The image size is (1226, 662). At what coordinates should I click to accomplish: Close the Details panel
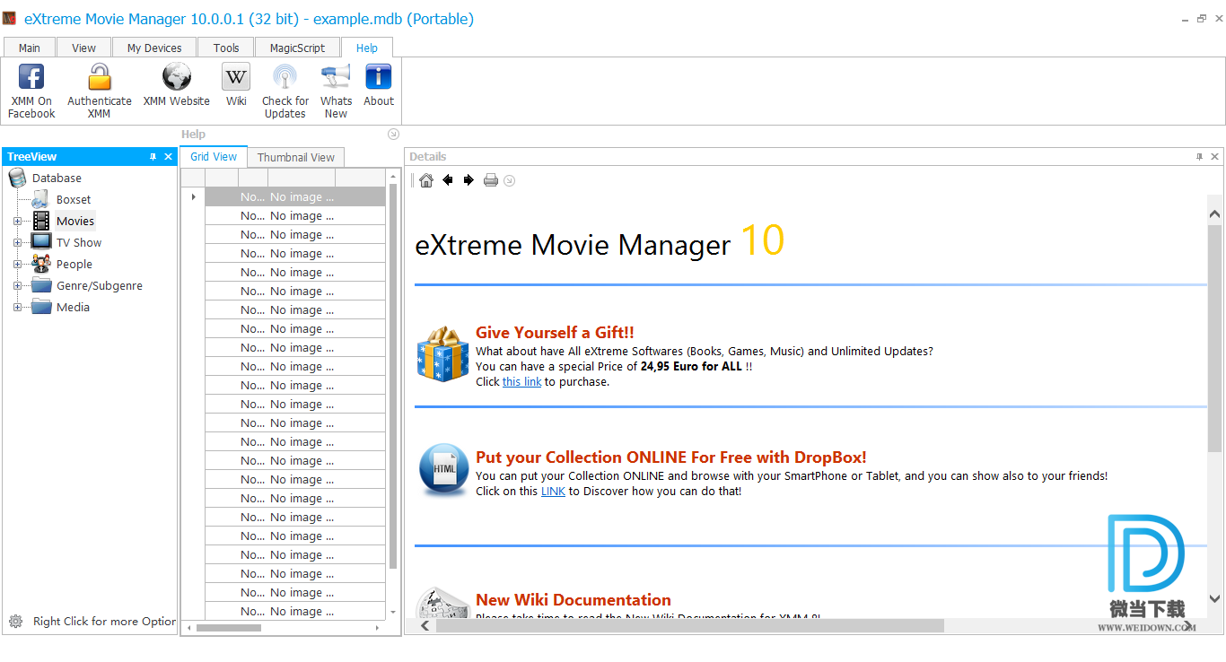pyautogui.click(x=1215, y=157)
